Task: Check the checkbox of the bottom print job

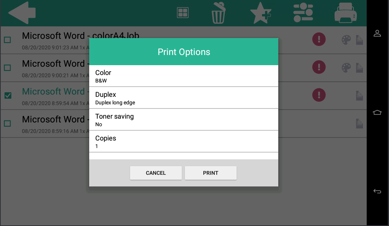Action: pyautogui.click(x=8, y=123)
